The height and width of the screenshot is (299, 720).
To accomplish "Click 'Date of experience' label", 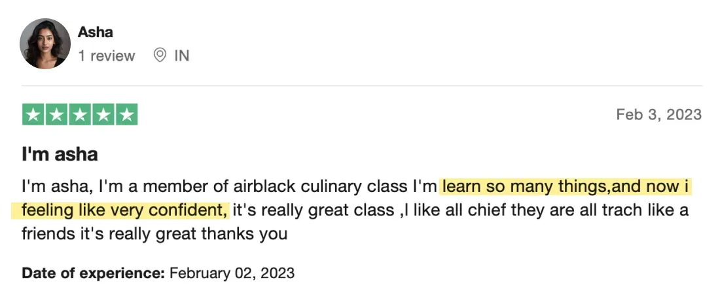I will tap(93, 274).
